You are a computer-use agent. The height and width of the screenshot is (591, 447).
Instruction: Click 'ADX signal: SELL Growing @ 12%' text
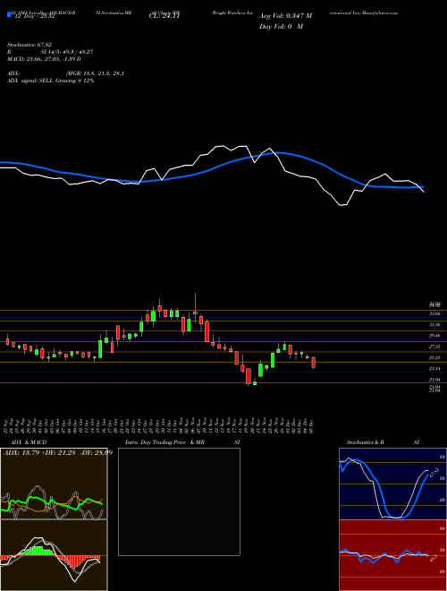coord(50,81)
